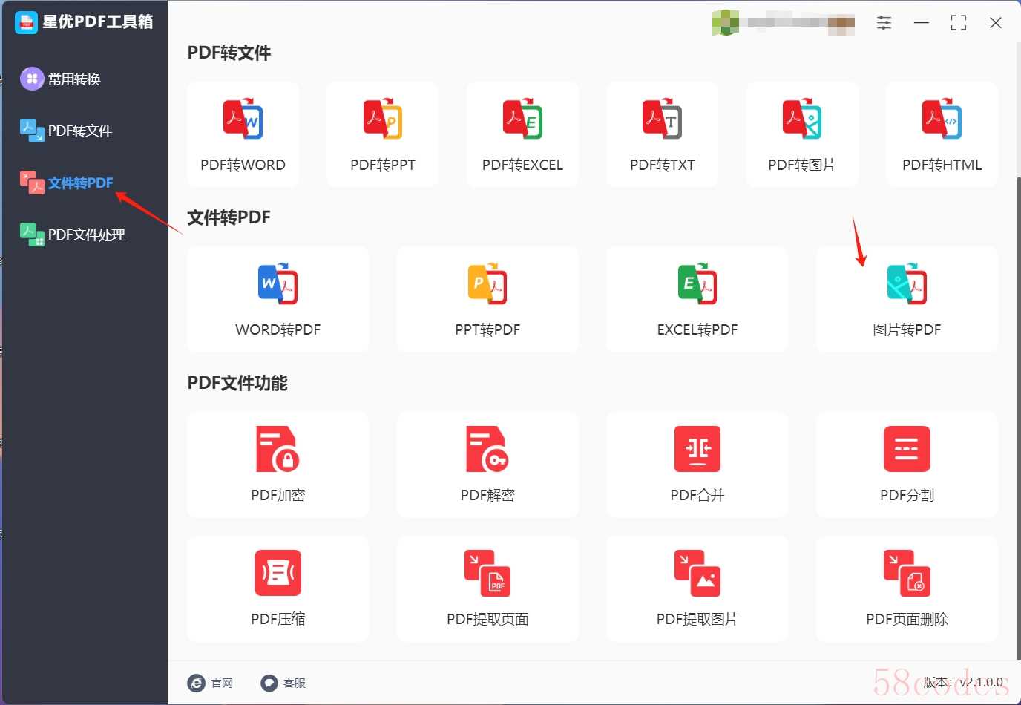Open the PDF转WORD converter icon

243,119
